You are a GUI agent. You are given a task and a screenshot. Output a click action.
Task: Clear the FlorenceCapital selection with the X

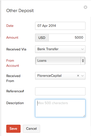point(78,76)
